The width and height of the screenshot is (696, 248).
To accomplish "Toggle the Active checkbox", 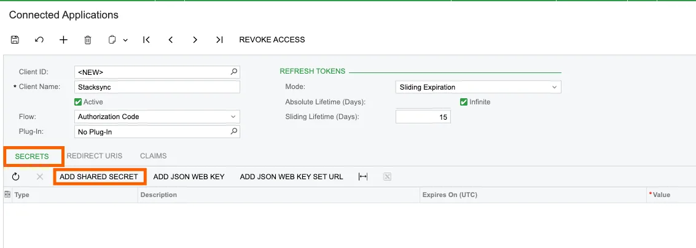I will 78,102.
